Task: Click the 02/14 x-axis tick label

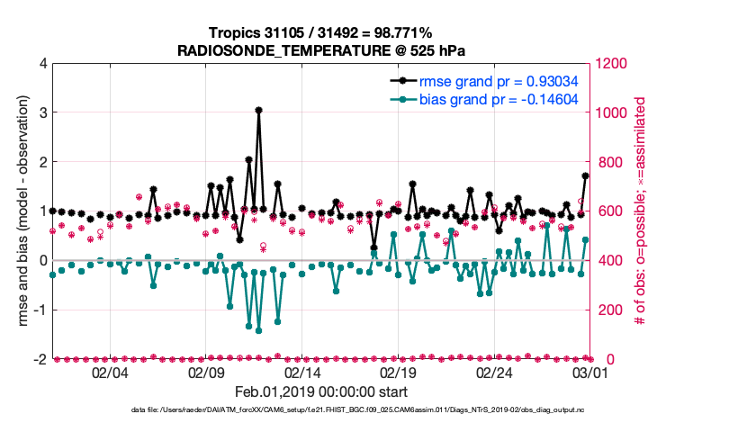Action: coord(302,373)
